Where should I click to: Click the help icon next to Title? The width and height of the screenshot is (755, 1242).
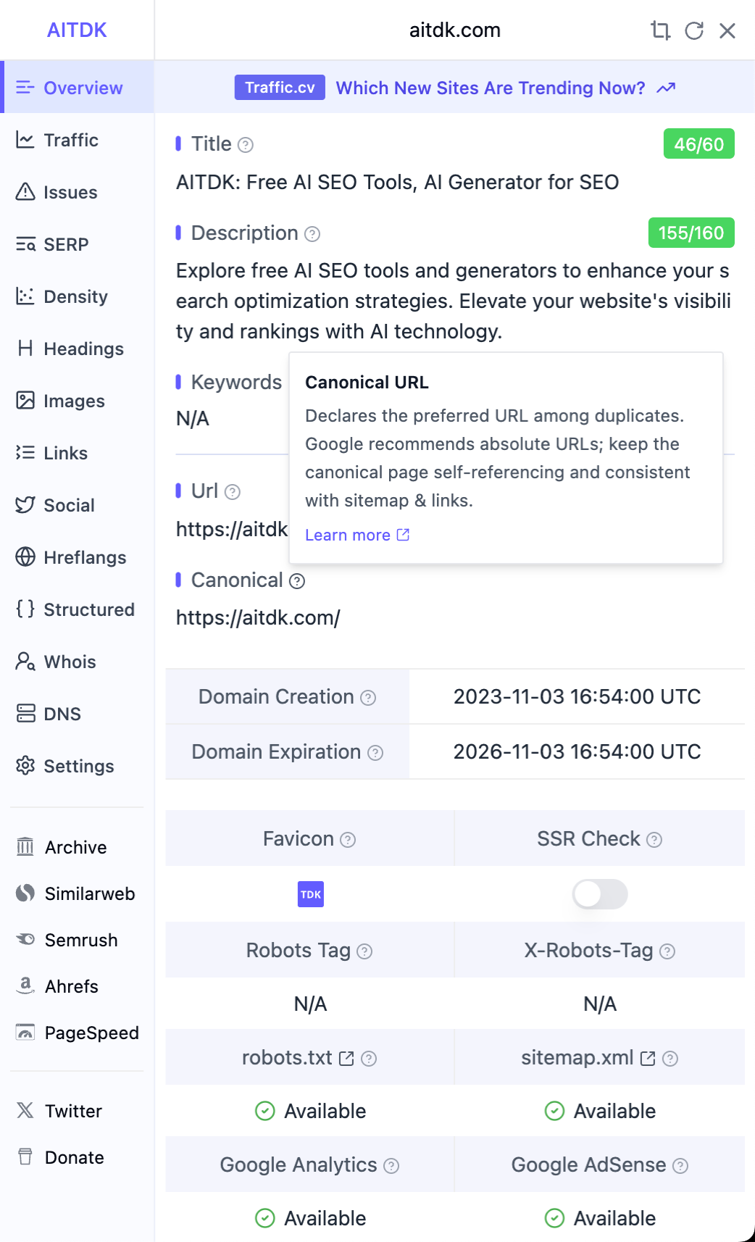pos(246,145)
